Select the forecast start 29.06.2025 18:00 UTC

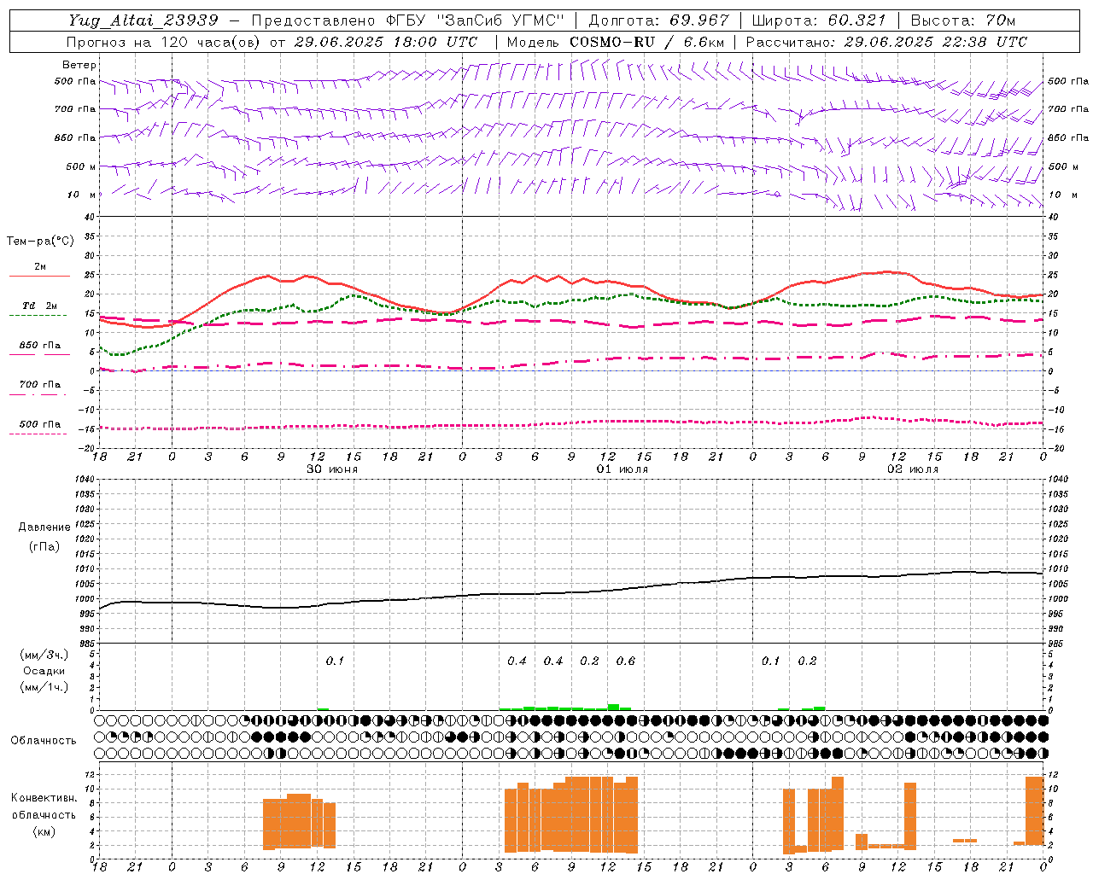pos(385,42)
